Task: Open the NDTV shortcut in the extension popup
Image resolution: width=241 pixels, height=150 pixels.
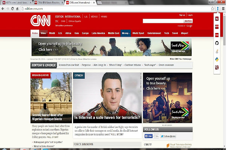Action: pyautogui.click(x=217, y=19)
